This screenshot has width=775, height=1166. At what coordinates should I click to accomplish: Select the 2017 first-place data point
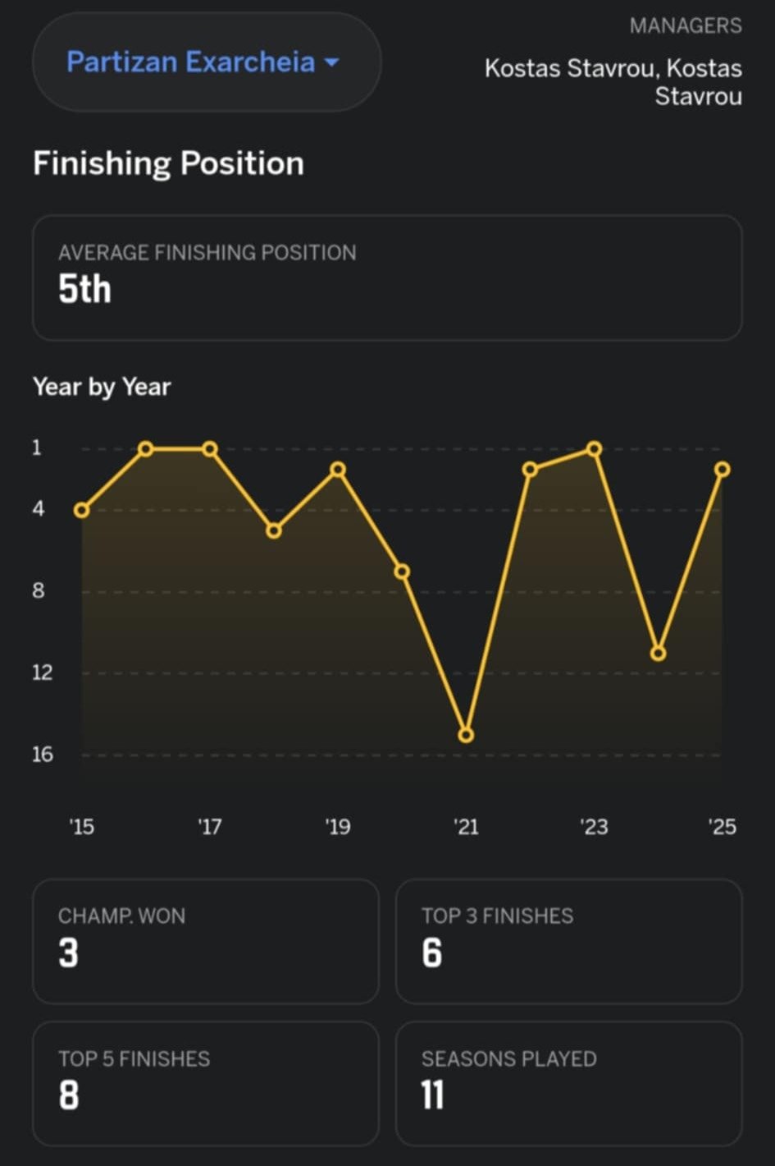[x=210, y=449]
